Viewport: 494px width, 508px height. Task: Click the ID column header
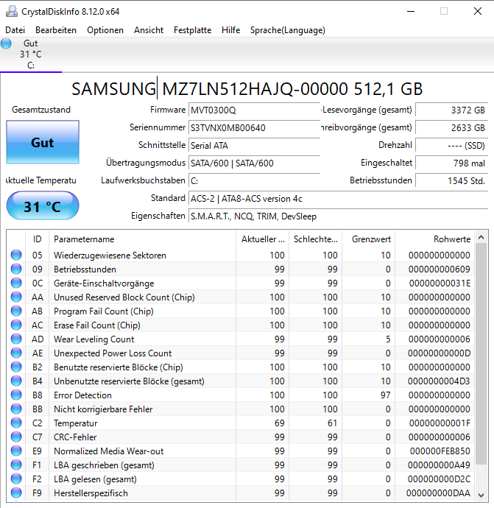37,239
